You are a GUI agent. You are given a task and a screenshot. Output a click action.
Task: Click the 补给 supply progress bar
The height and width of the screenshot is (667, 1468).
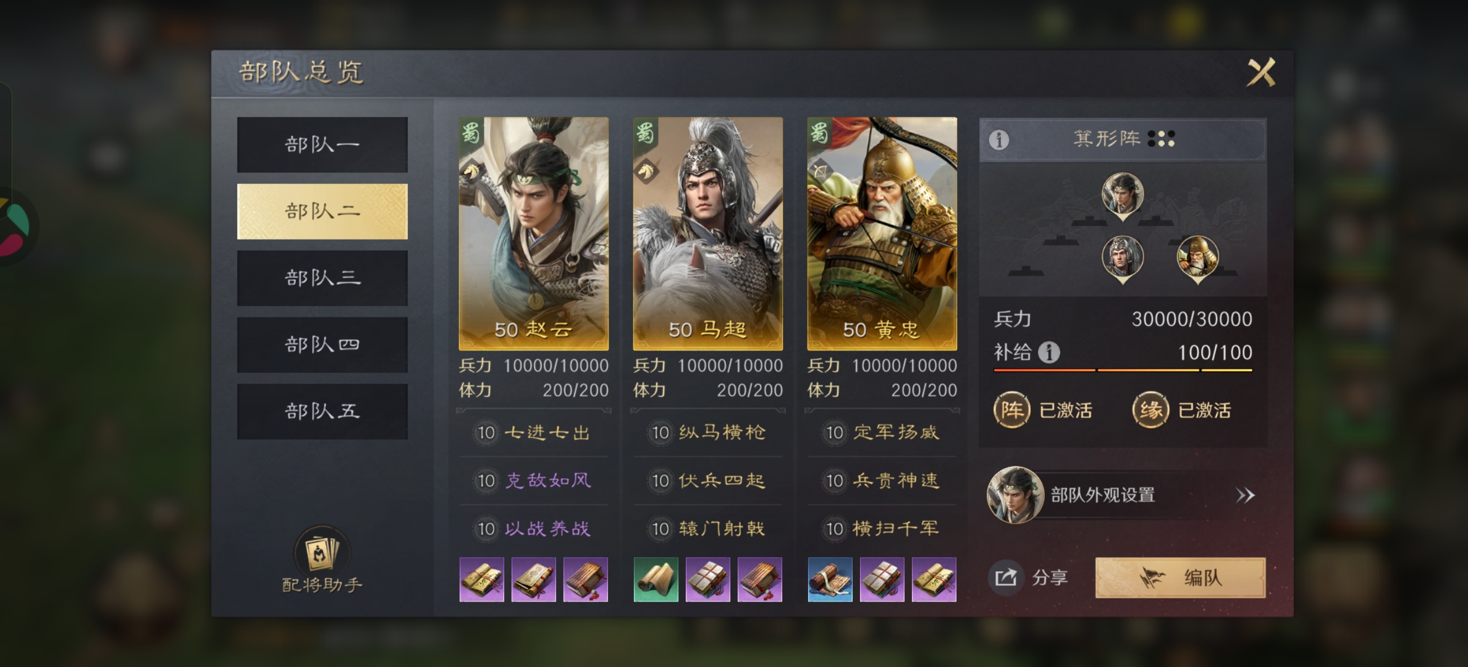click(1123, 370)
